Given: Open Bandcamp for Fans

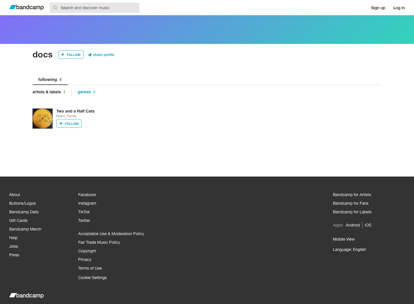Looking at the screenshot, I should click(x=350, y=203).
